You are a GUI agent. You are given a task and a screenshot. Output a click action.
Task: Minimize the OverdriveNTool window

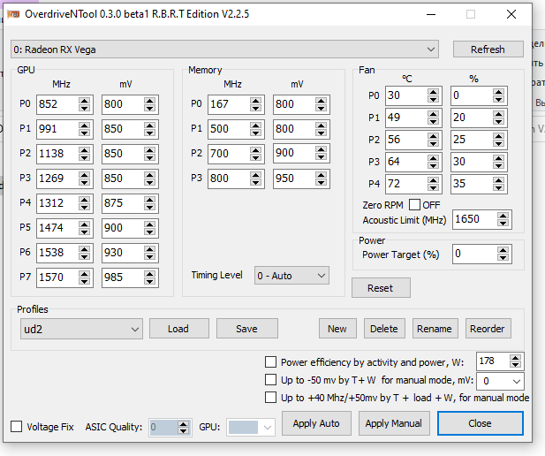431,14
